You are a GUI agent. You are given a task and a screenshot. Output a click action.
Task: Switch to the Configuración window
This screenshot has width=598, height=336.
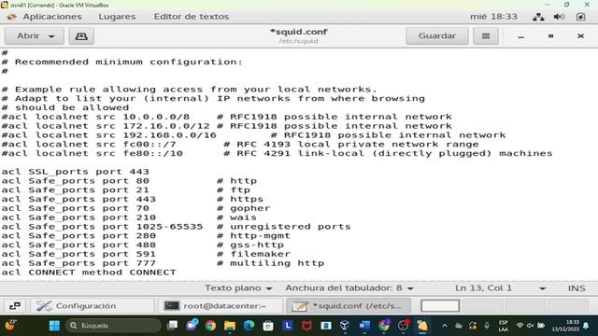(93, 306)
